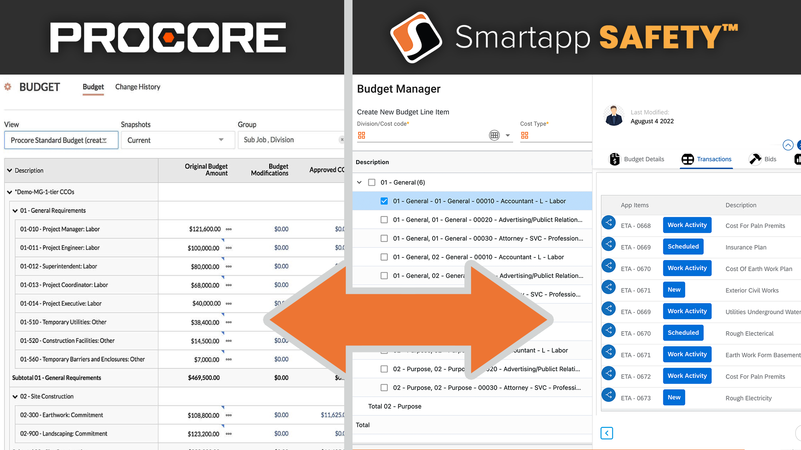Screen dimensions: 801x450
Task: Open the Budget Details tab
Action: tap(637, 159)
